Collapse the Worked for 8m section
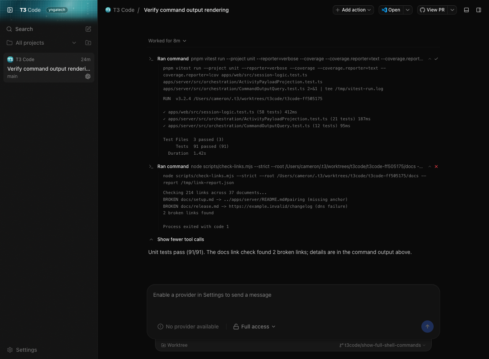The height and width of the screenshot is (359, 489). click(167, 41)
